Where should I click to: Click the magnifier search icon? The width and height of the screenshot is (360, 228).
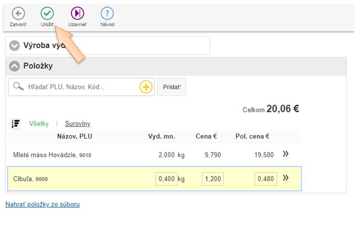[x=18, y=86]
